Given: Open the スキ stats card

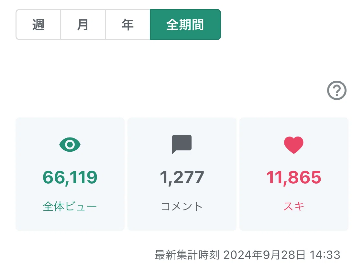Looking at the screenshot, I should tap(294, 174).
